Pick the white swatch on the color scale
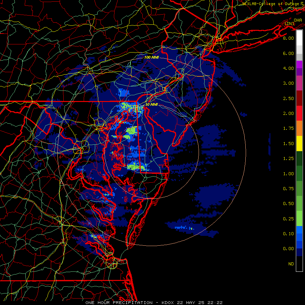The height and width of the screenshot is (305, 305). 299,38
